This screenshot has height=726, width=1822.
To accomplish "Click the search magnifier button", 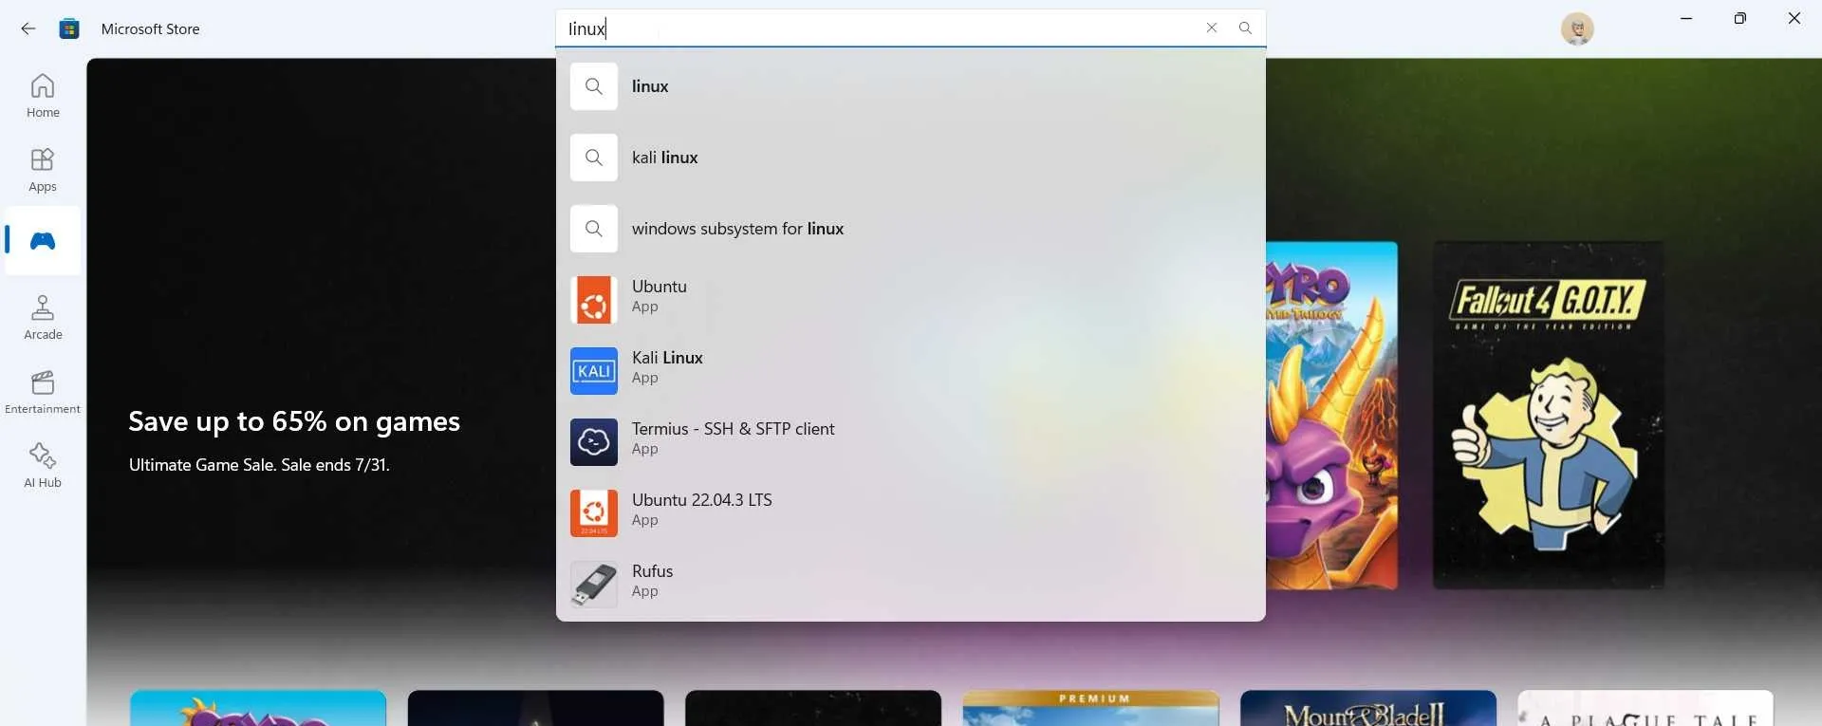I will 1245,28.
